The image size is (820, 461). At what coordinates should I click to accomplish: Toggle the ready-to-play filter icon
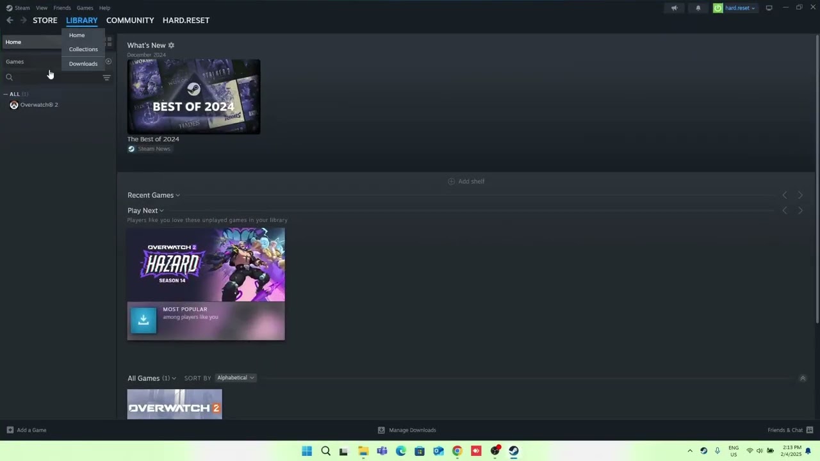pos(108,61)
